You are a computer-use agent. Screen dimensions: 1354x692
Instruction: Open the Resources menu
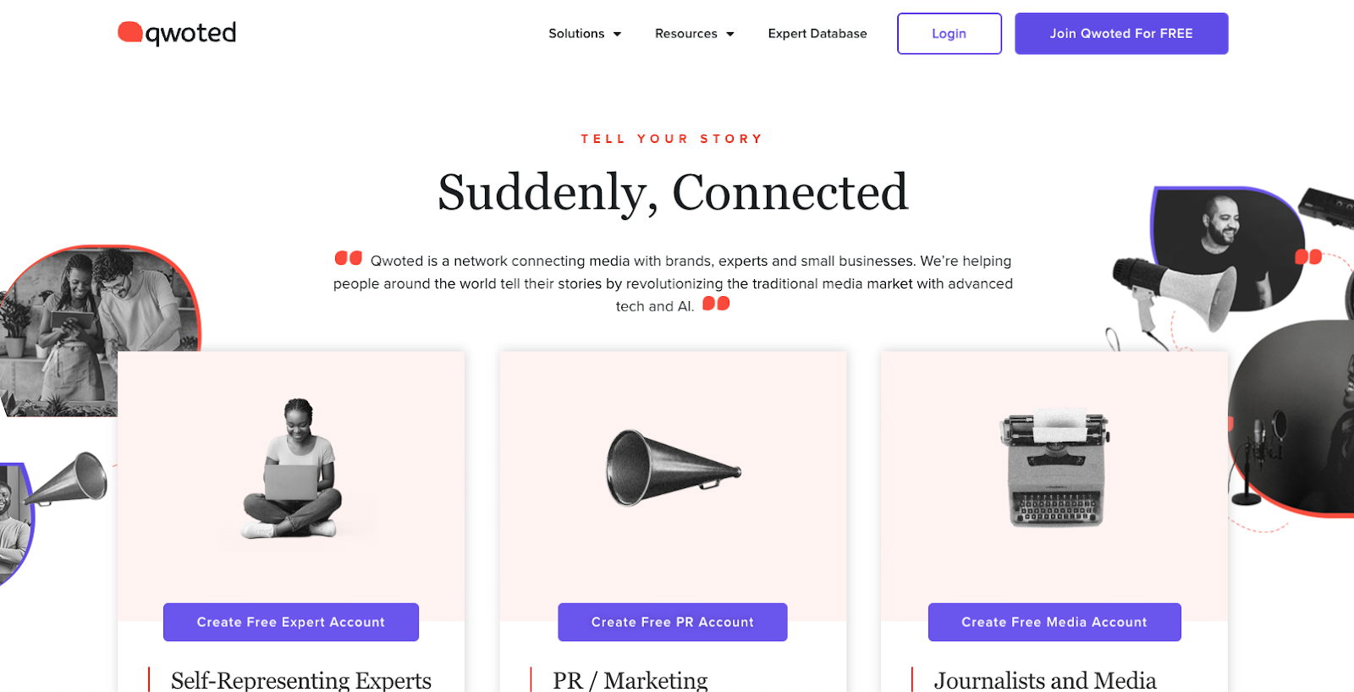pos(695,34)
